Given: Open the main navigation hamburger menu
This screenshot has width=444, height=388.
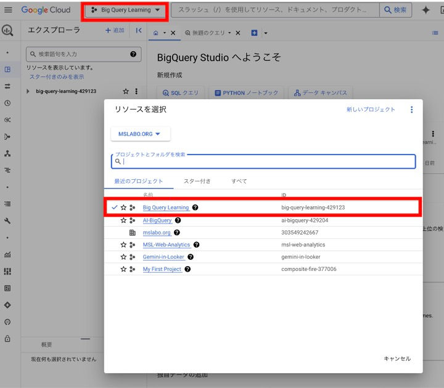Looking at the screenshot, I should tap(8, 10).
